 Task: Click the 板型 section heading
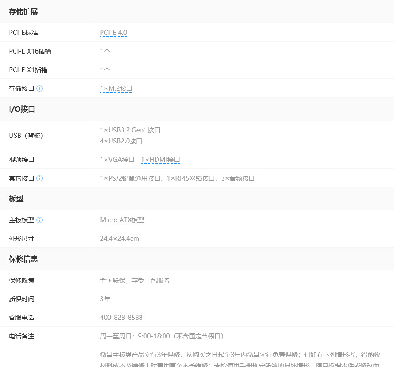(16, 199)
